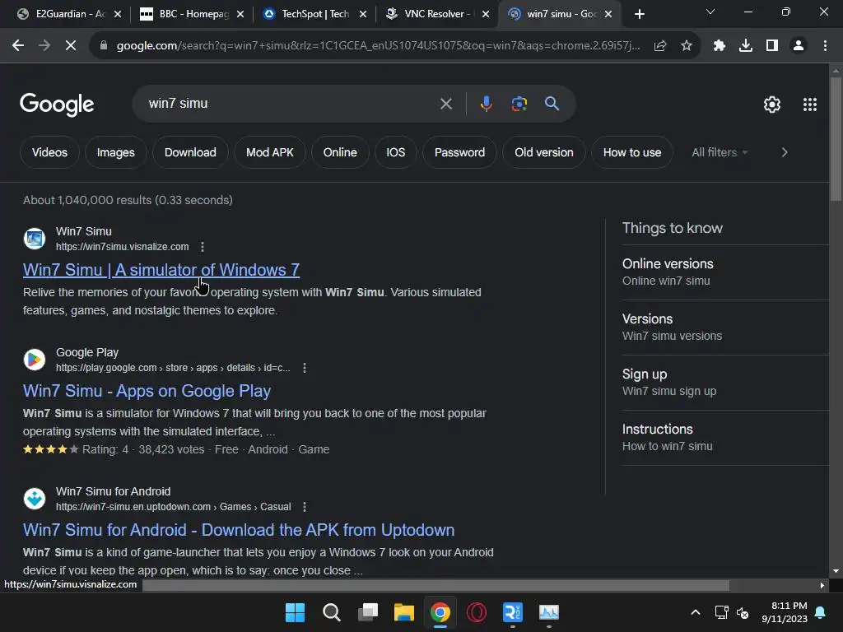Open Windows taskbar search

(331, 612)
